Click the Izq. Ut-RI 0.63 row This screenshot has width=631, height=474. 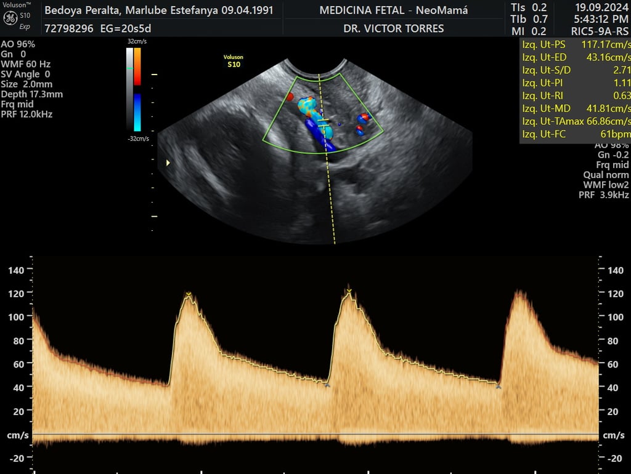[576, 95]
